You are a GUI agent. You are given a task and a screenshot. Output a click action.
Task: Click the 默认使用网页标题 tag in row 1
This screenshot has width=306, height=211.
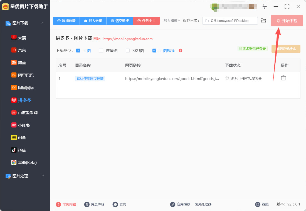[90, 79]
